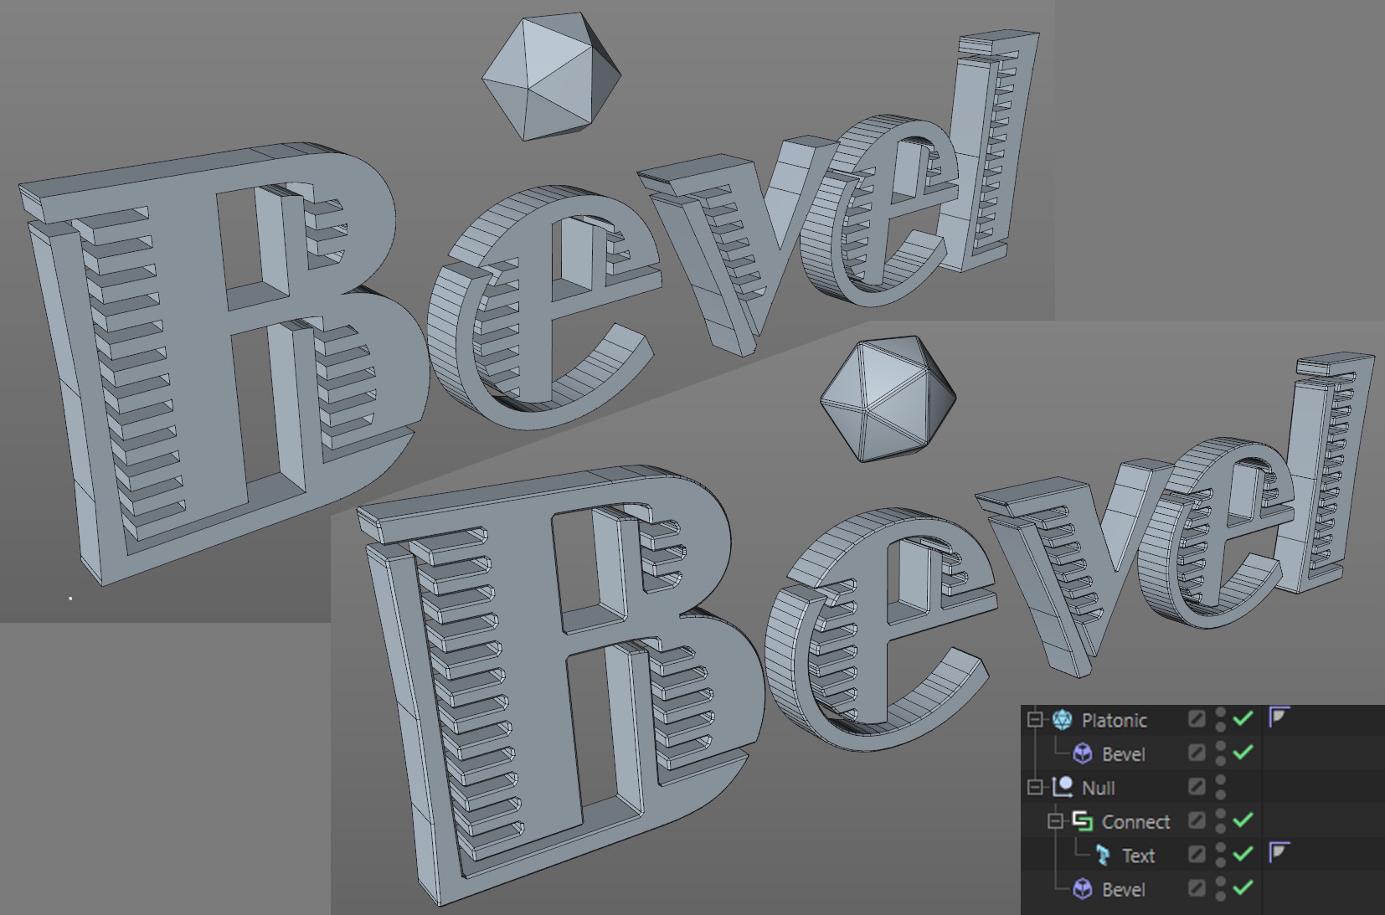The height and width of the screenshot is (915, 1385).
Task: Toggle render visibility dot for Bevel under Platonic
Action: click(1221, 760)
